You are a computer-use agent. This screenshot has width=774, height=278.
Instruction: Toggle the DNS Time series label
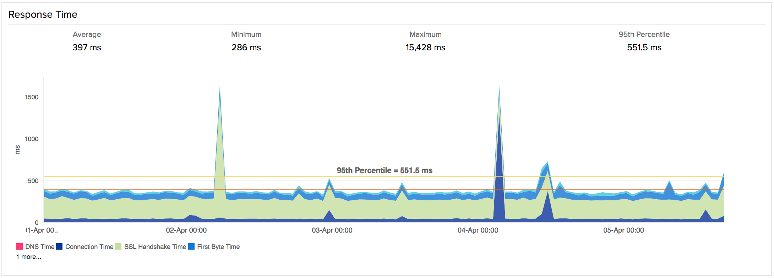[39, 247]
